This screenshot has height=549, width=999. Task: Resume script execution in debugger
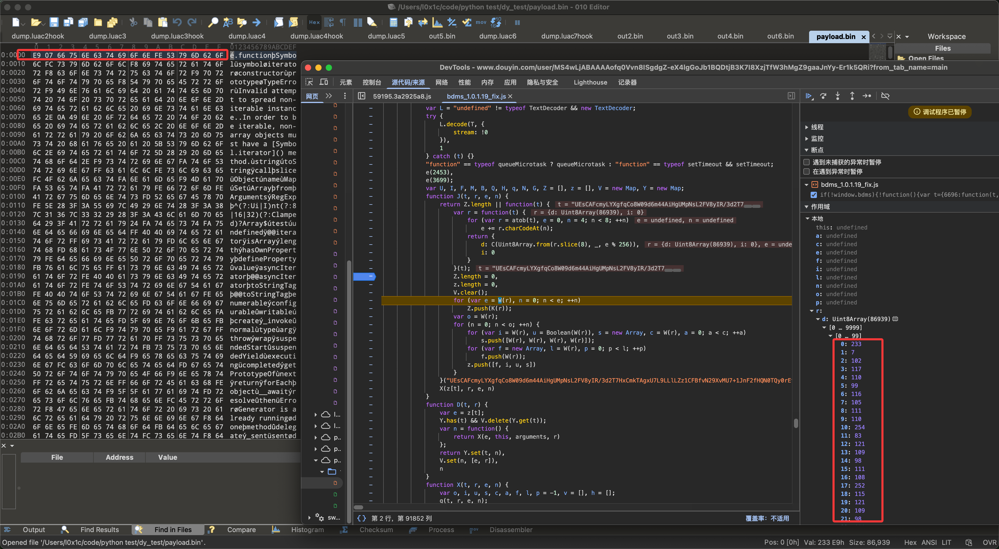click(809, 96)
